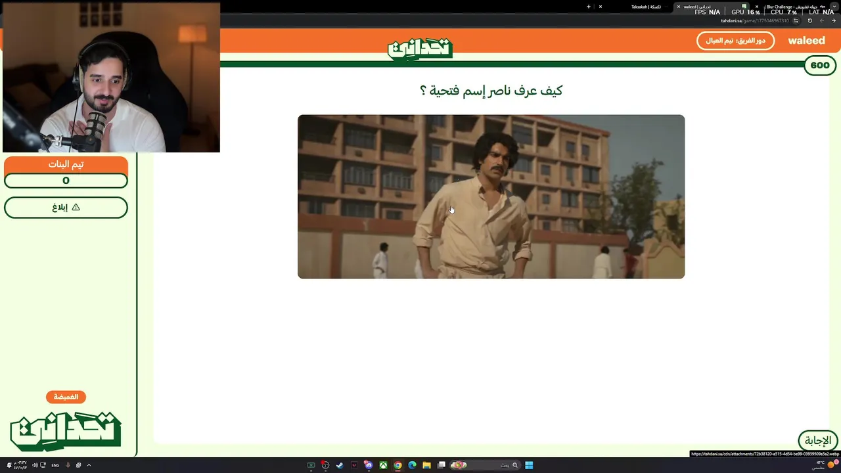
Task: Open the تحداني logo in header
Action: [x=420, y=49]
